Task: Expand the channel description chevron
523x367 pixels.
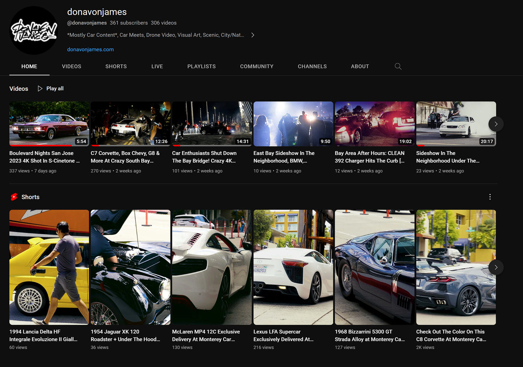Action: [x=253, y=35]
